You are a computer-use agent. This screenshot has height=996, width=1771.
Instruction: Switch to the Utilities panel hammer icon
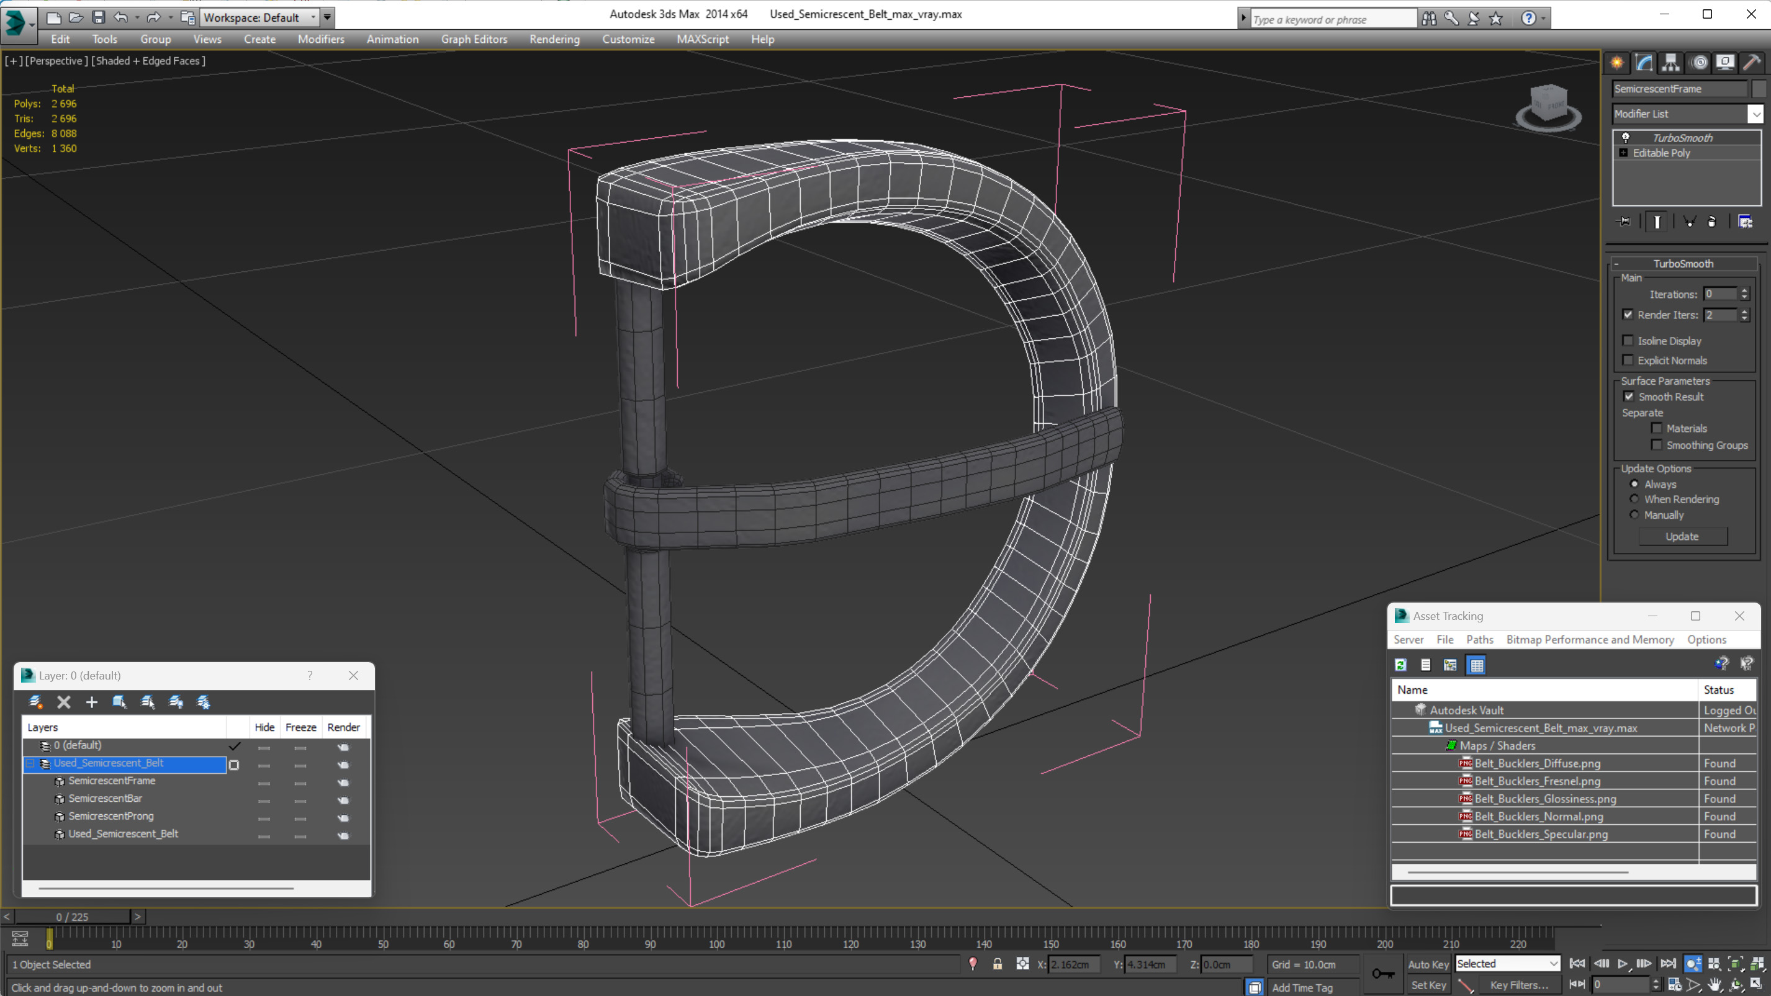click(x=1752, y=63)
